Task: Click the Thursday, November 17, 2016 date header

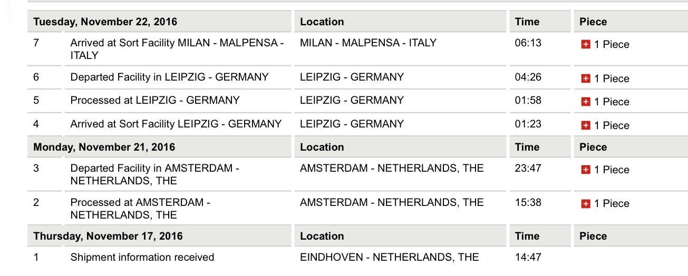Action: [108, 236]
